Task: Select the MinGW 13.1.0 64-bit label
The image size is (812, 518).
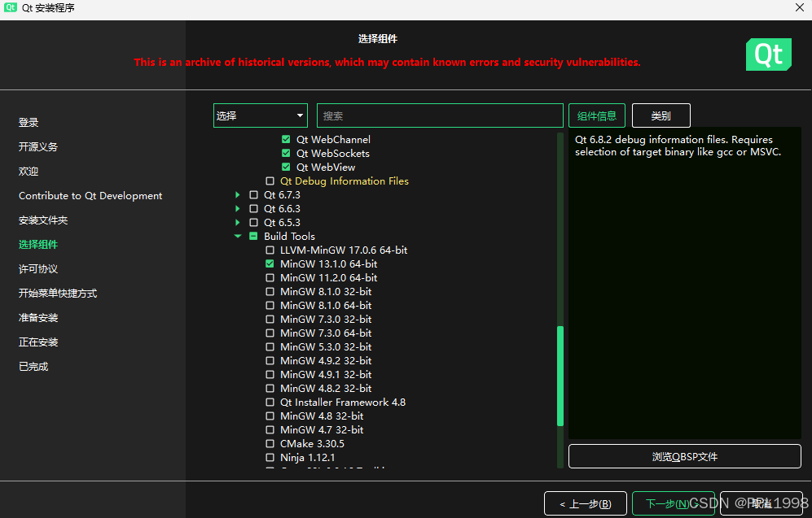Action: click(329, 263)
